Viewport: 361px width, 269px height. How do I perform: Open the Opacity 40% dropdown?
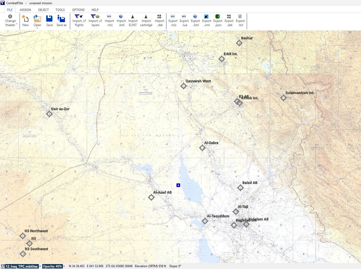(54, 266)
